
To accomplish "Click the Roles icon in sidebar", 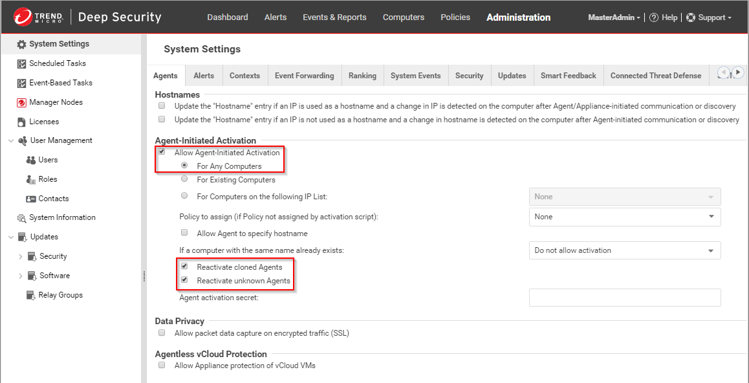I will point(30,179).
